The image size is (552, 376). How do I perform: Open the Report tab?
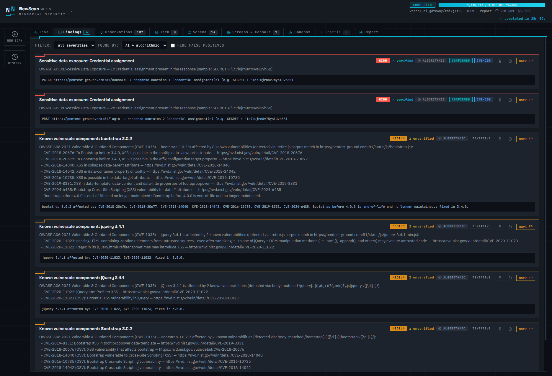point(369,32)
